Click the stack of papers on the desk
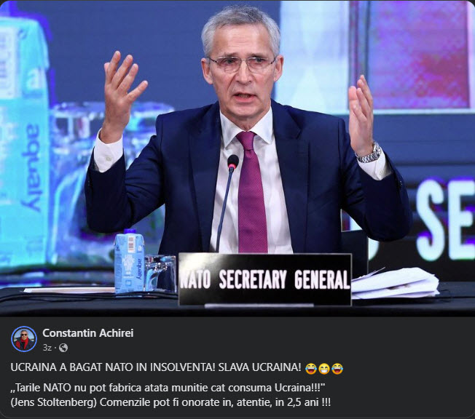This screenshot has height=419, width=475. point(395,283)
